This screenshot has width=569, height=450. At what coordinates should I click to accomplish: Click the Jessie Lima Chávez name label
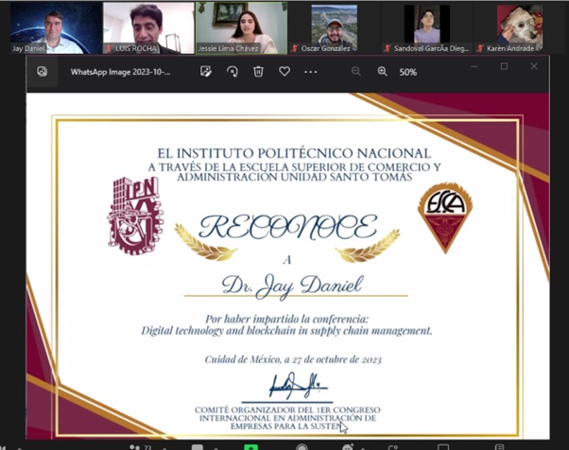(228, 48)
